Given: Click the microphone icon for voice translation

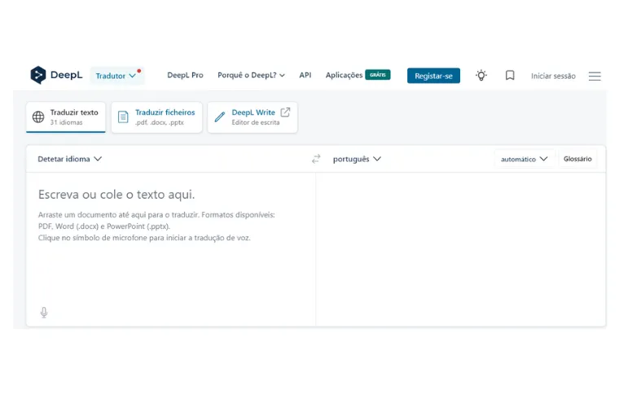Looking at the screenshot, I should 44,312.
